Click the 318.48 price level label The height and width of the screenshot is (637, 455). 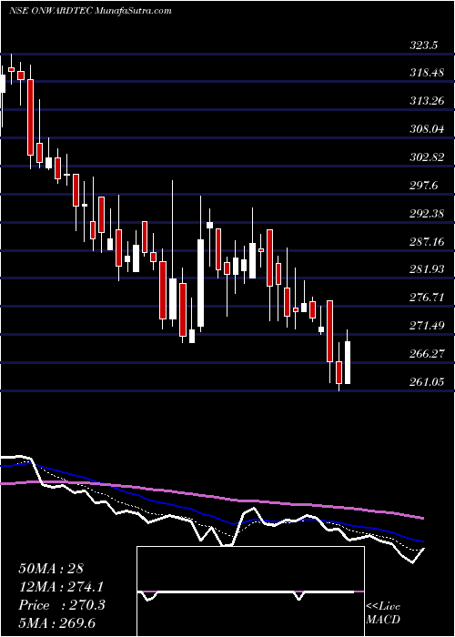[x=426, y=73]
